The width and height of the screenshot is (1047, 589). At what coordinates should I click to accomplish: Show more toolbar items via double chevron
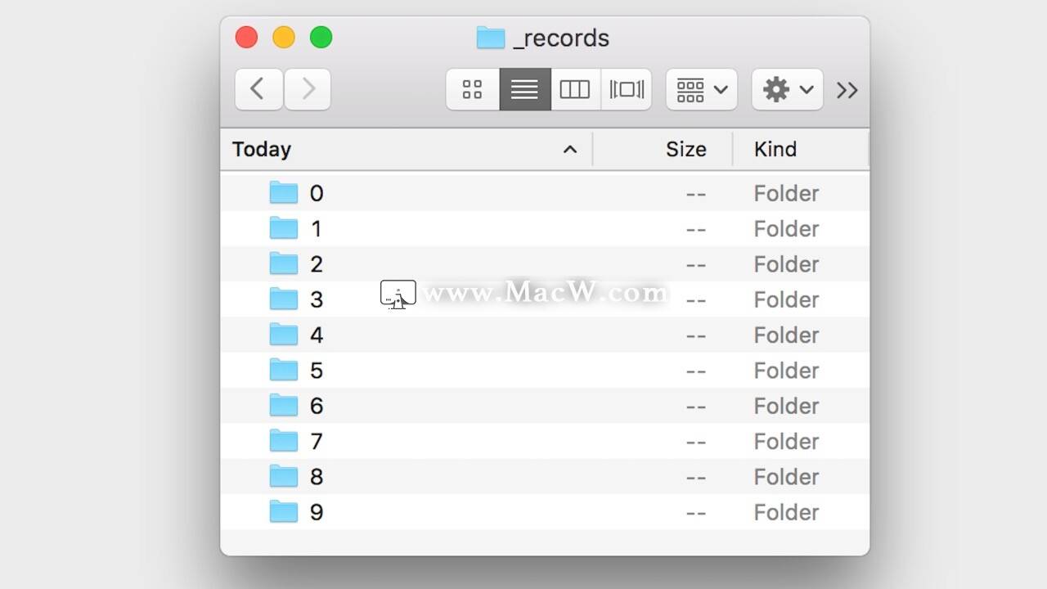(847, 90)
